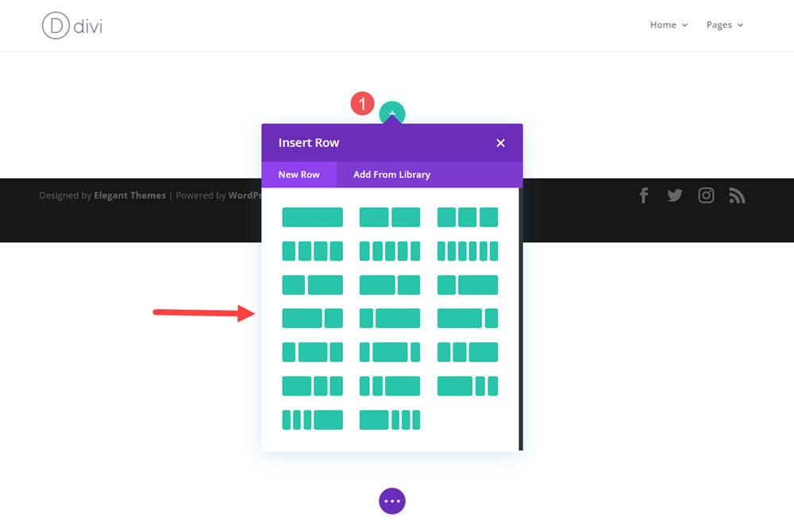
Task: Open the Facebook page from footer icon
Action: click(643, 195)
